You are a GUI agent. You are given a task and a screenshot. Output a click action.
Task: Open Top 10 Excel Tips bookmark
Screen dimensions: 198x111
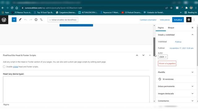coord(44,12)
